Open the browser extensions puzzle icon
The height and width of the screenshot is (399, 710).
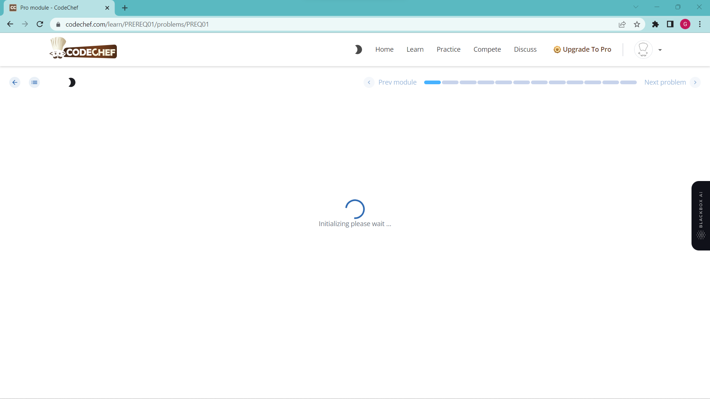coord(655,24)
